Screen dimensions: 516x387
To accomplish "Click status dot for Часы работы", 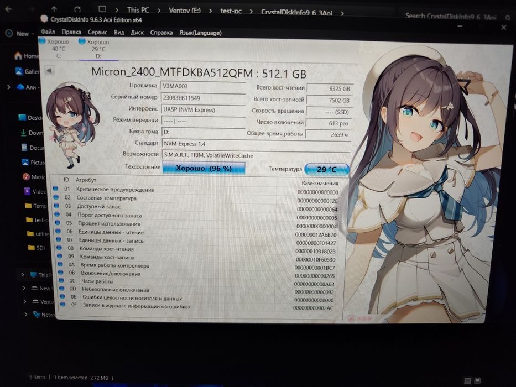I will click(x=61, y=280).
